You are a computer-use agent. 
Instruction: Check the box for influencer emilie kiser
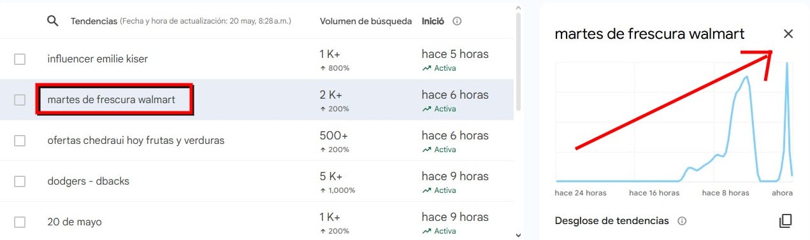point(20,59)
